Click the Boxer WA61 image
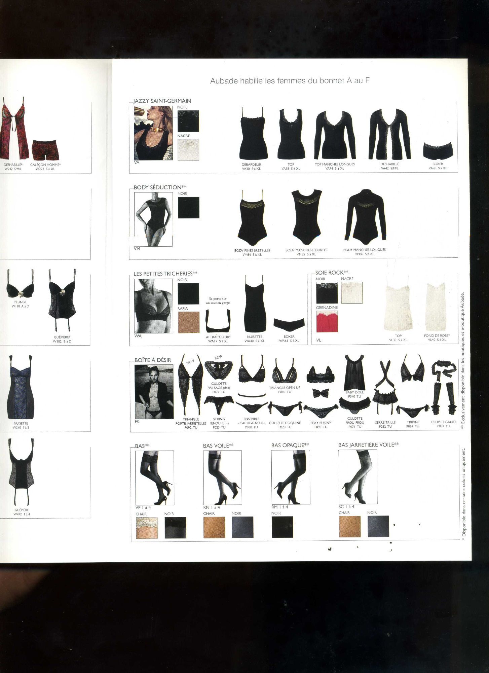489x673 pixels. [289, 324]
